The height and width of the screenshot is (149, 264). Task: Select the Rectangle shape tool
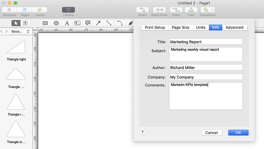(45, 23)
